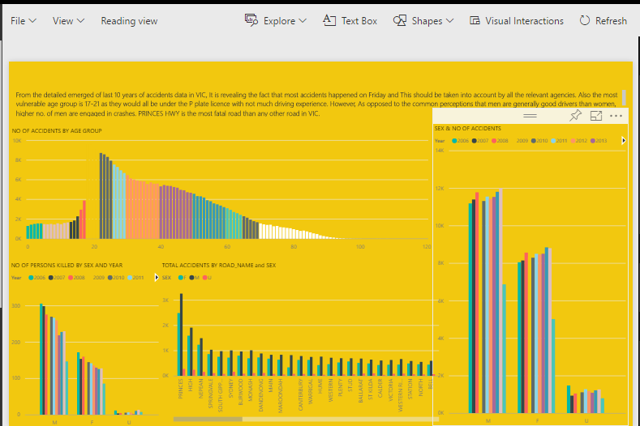Click the CANTERBURY road axis label
Screen dimensions: 640x426
pyautogui.click(x=300, y=394)
